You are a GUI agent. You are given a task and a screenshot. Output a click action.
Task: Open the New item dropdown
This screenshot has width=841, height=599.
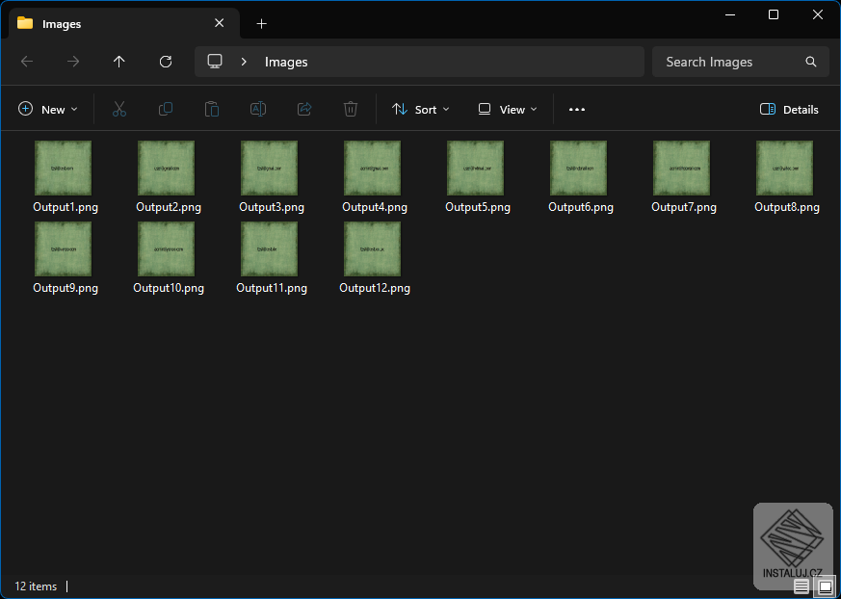[48, 110]
